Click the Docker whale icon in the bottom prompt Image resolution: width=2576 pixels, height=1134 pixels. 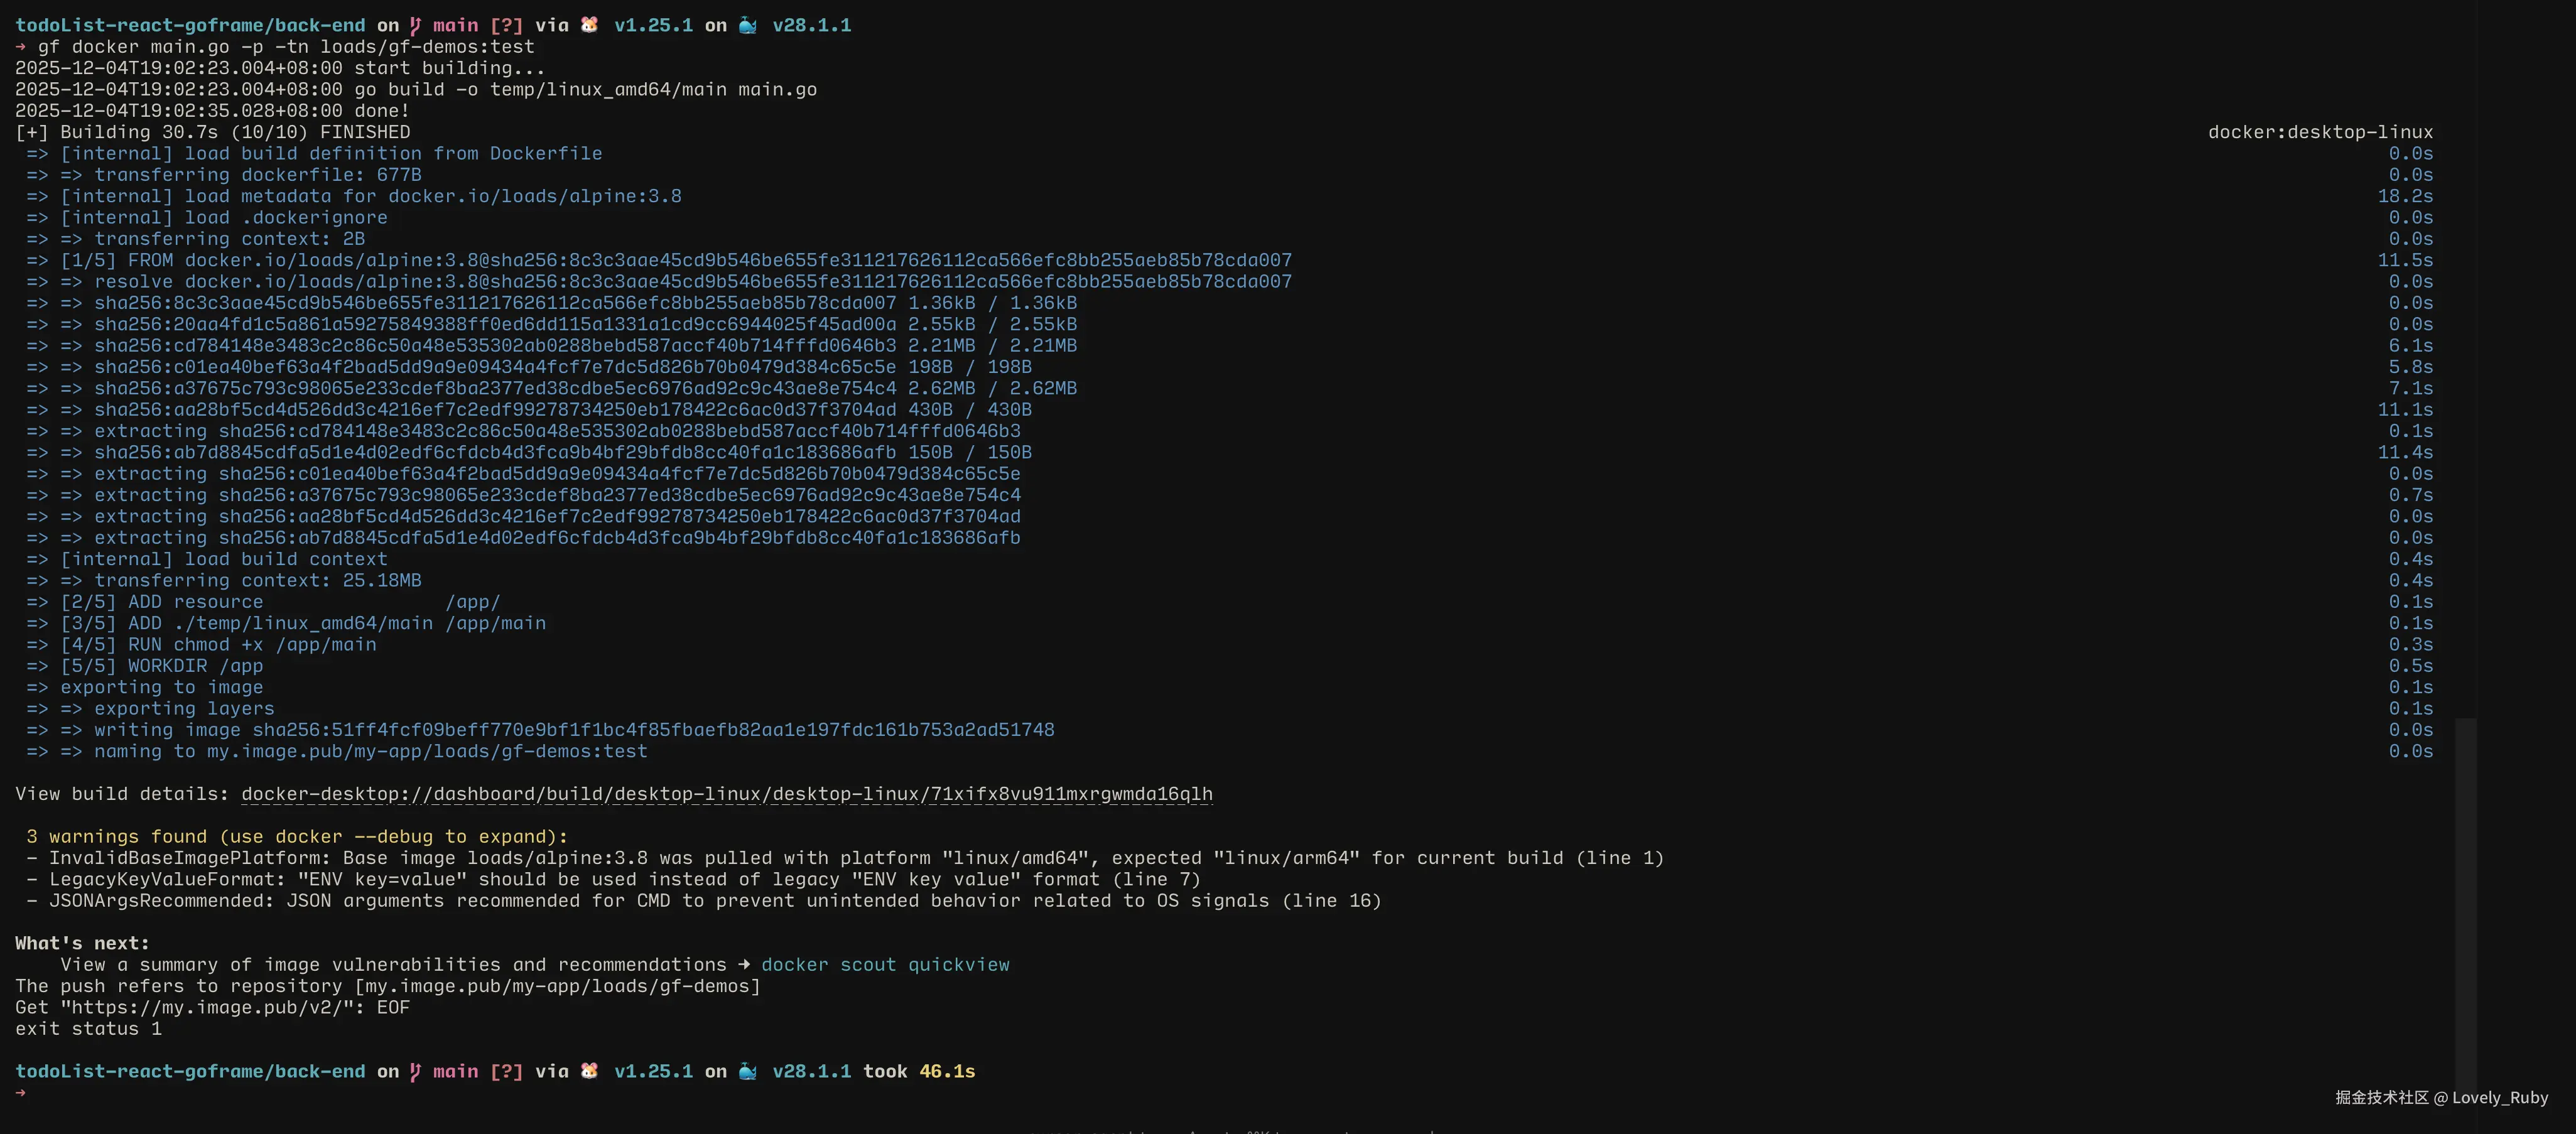point(748,1071)
